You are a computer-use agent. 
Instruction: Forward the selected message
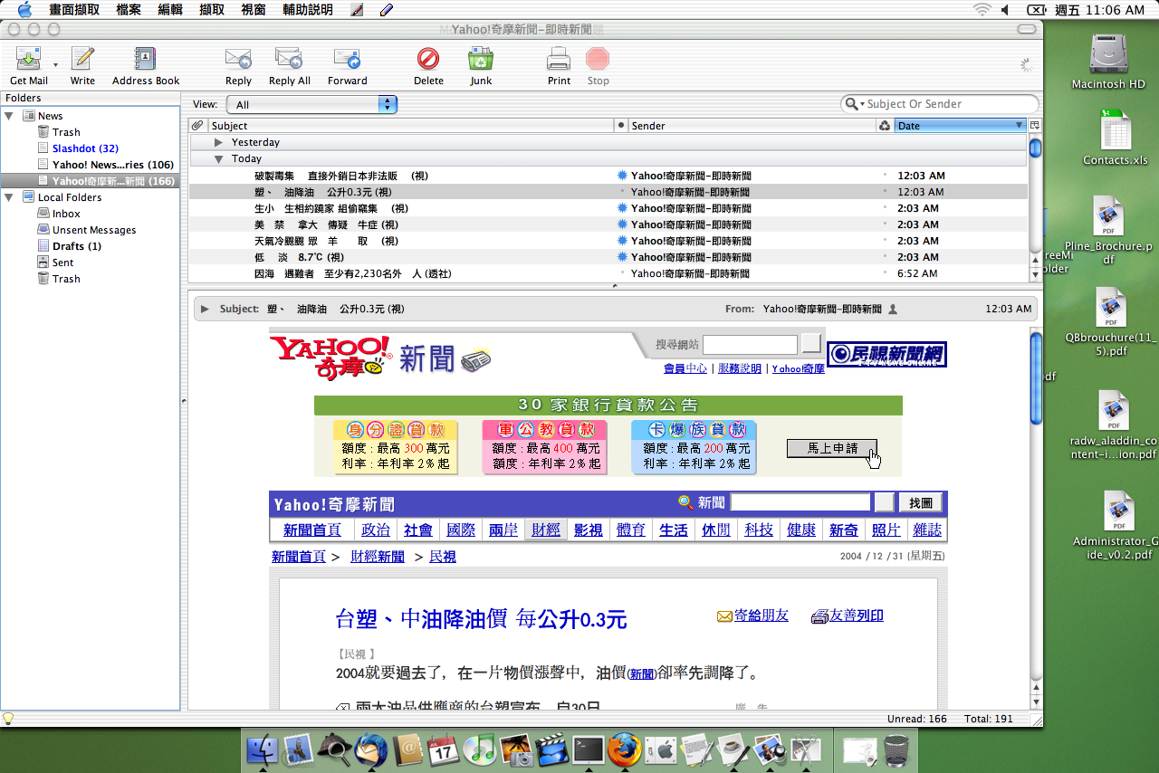point(347,61)
